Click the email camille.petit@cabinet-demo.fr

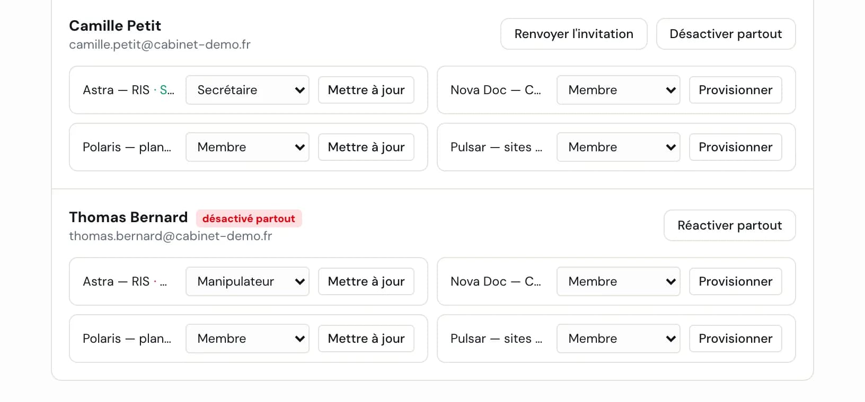tap(160, 44)
